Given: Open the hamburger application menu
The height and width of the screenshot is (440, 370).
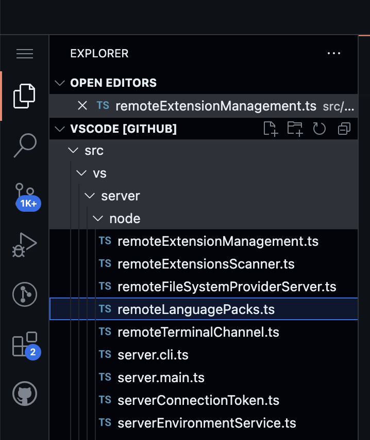Looking at the screenshot, I should tap(25, 54).
